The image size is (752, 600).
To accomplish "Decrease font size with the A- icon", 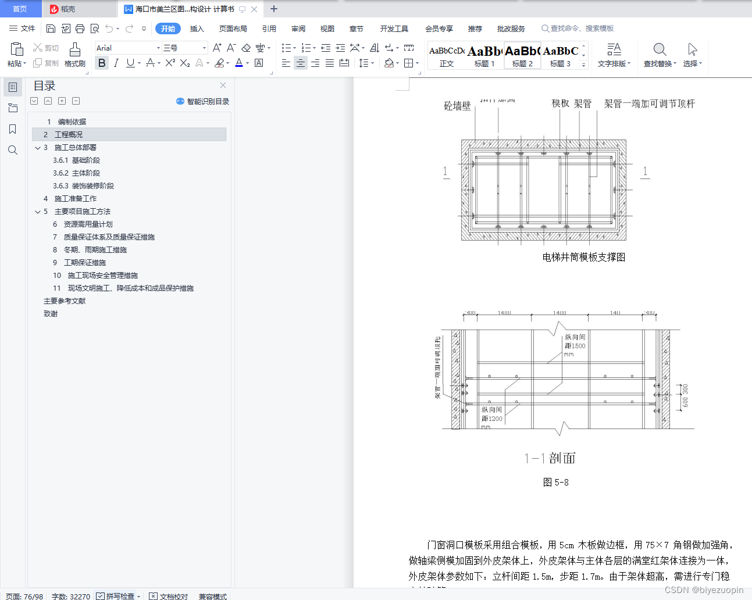I will [231, 48].
